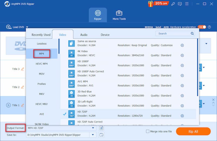Expand the DVD info dropdown arrow
This screenshot has width=217, height=141.
tap(206, 44)
